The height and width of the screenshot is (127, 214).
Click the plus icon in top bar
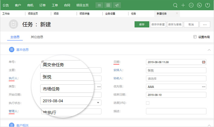coord(183,5)
